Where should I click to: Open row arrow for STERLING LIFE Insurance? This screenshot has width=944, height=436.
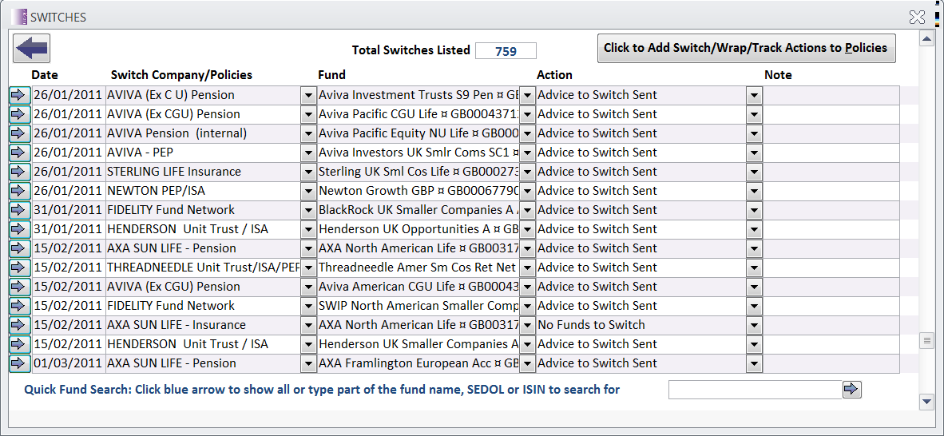pos(20,172)
